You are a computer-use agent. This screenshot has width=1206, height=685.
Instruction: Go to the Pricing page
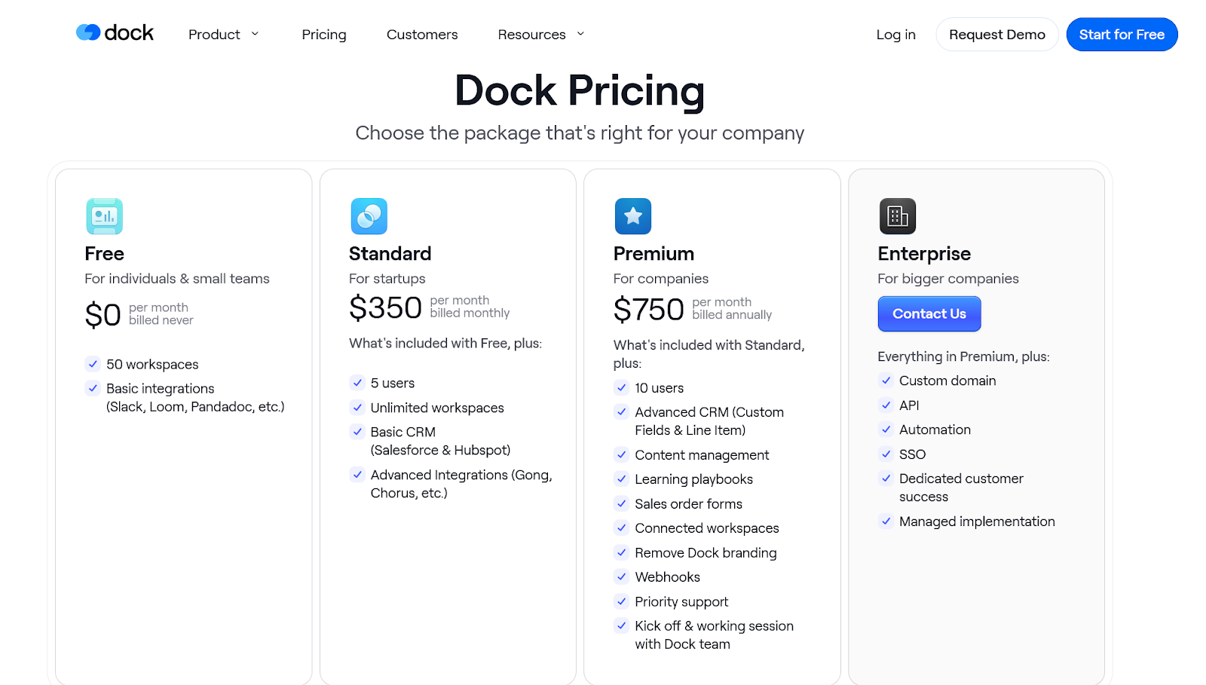point(324,35)
